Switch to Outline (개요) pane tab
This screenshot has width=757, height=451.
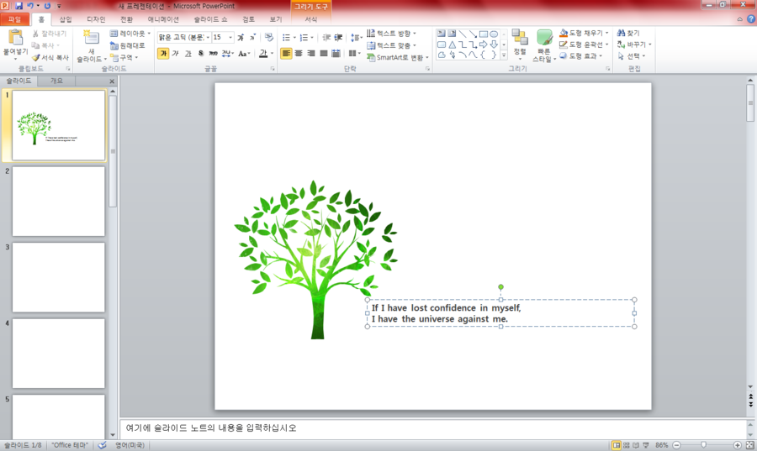(57, 81)
